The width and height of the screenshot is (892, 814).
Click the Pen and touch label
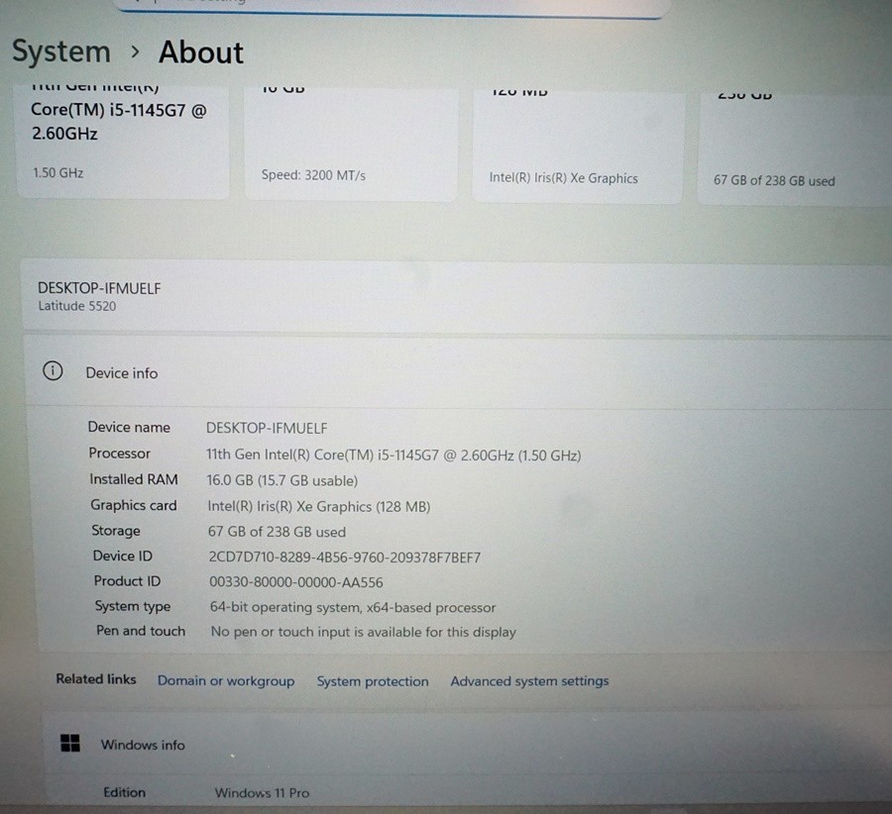[141, 631]
